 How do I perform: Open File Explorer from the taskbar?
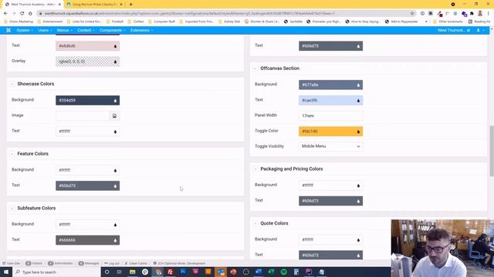(x=132, y=272)
